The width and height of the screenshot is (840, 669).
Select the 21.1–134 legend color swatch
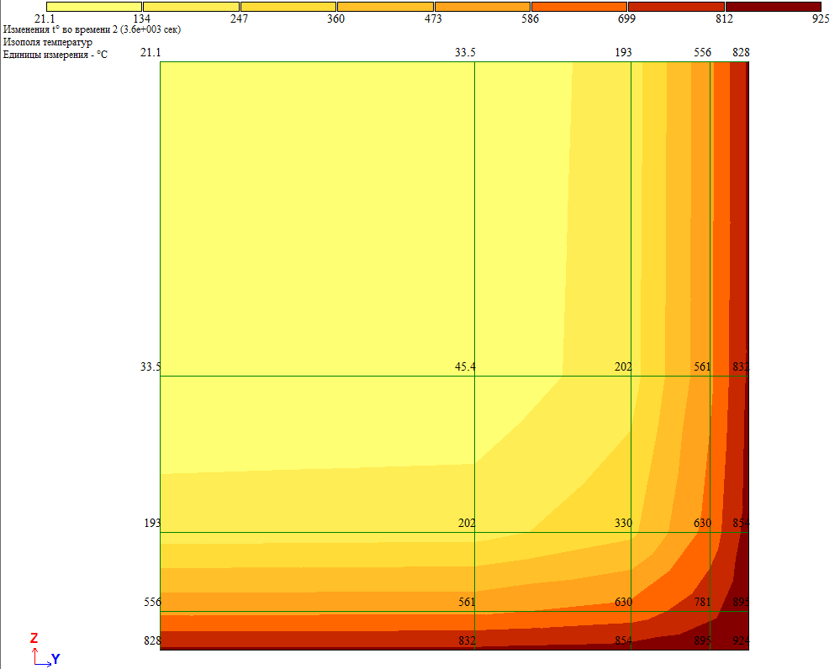(94, 7)
